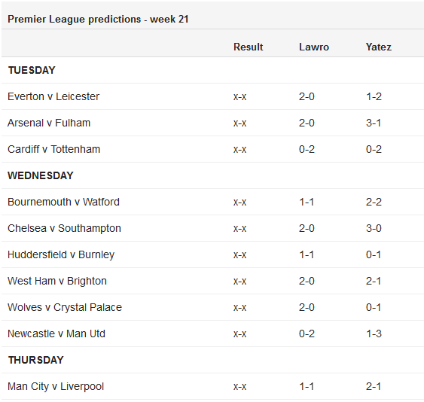This screenshot has height=402, width=424.
Task: Click Yatez's 3-0 prediction for Chelsea v Southampton
Action: pyautogui.click(x=374, y=228)
